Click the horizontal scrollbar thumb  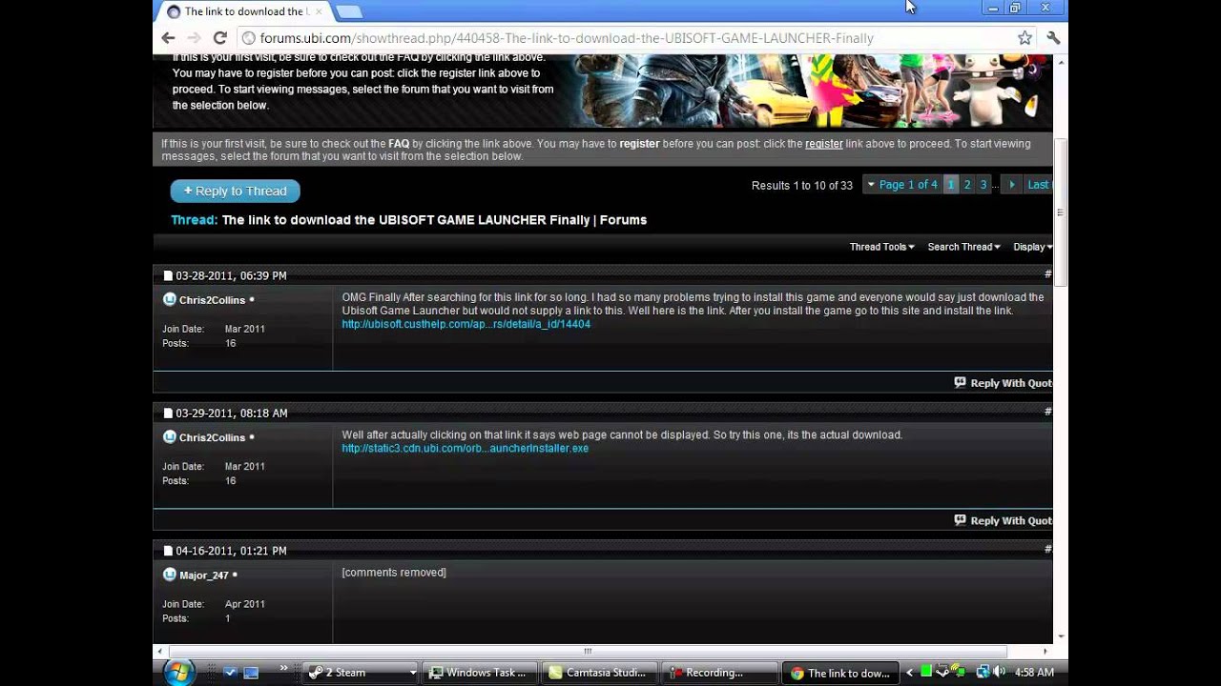pos(588,652)
